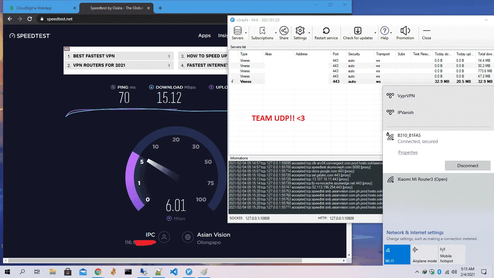Select the IPVanish VPN connection

(438, 112)
